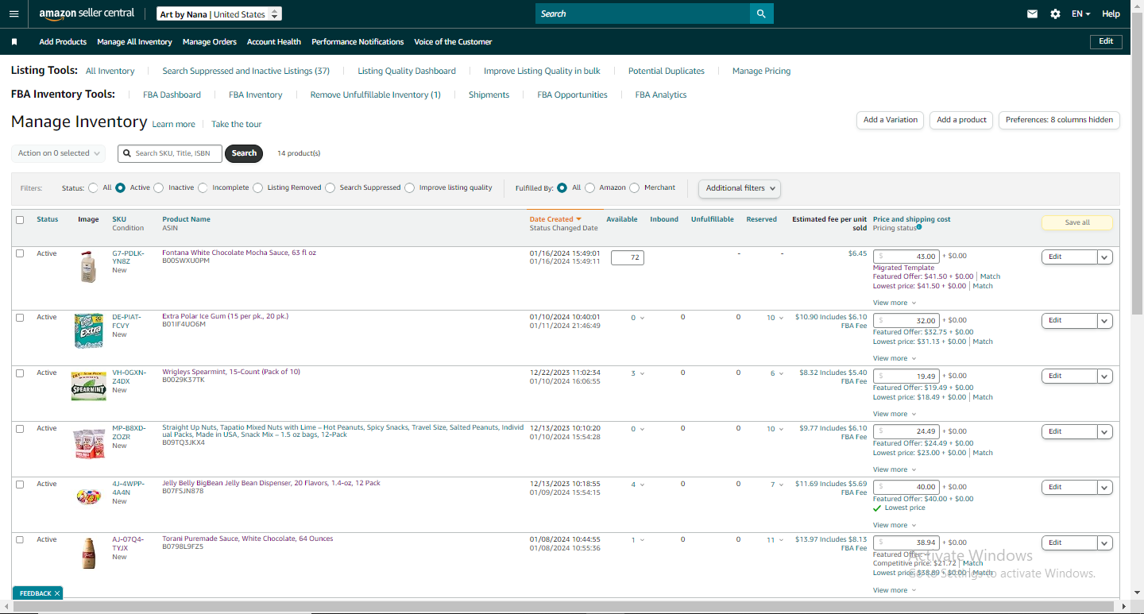Open Action on 0 selected dropdown
Viewport: 1144px width, 614px height.
58,153
